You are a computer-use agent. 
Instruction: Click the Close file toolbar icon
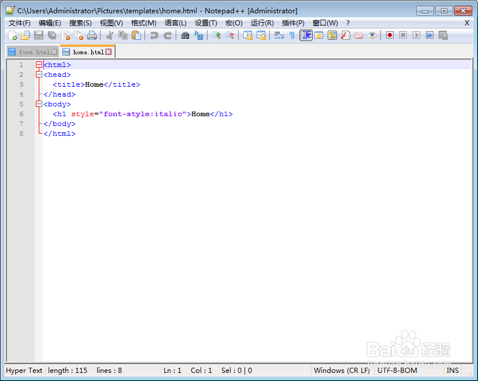[65, 35]
